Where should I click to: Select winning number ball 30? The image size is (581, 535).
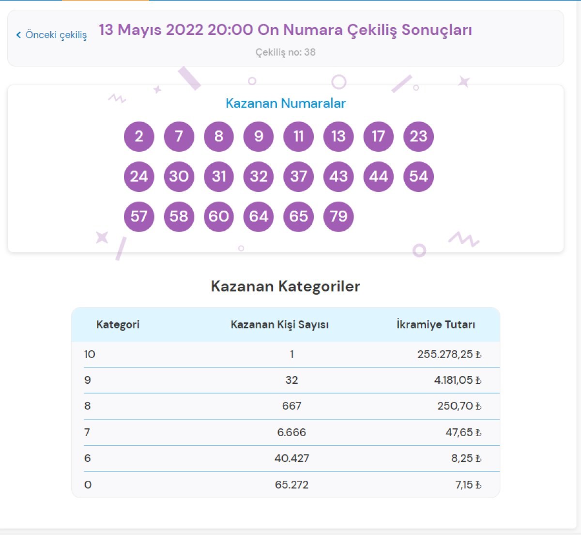pos(179,176)
